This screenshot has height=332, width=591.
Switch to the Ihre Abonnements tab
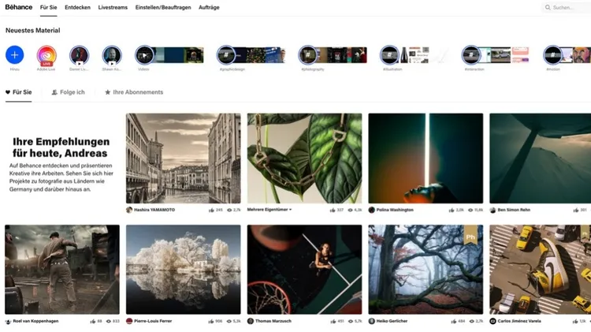click(x=134, y=92)
